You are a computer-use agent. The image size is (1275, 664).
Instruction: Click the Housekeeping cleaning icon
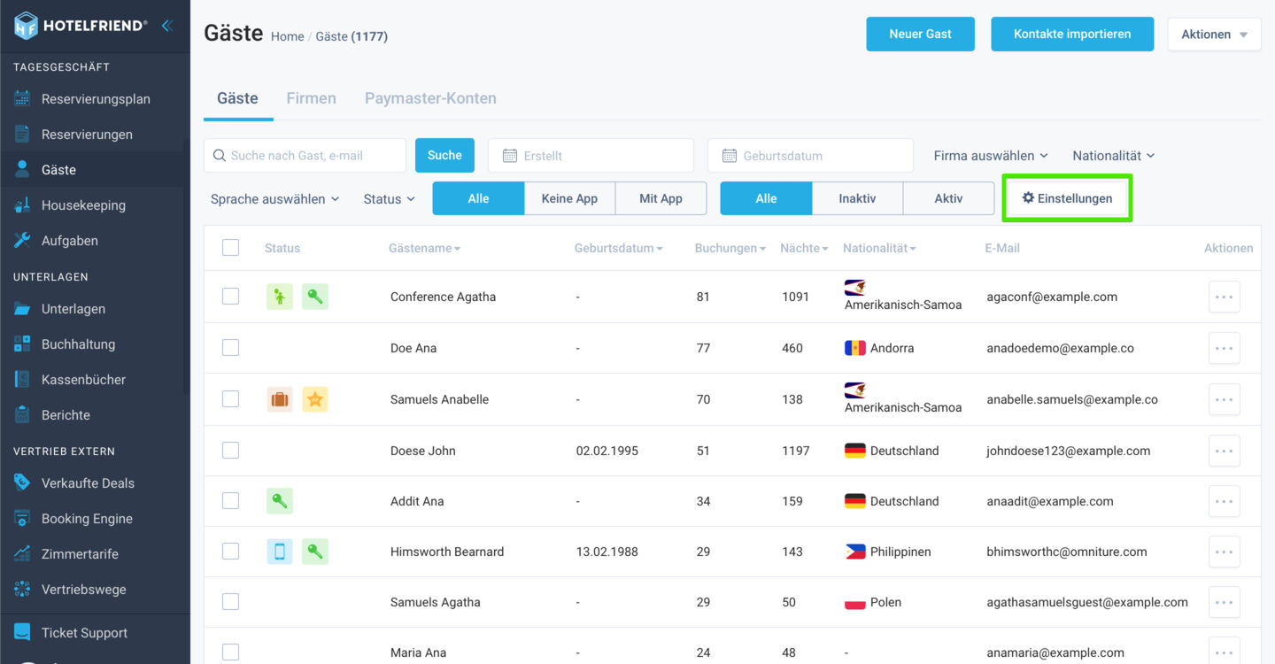click(22, 205)
